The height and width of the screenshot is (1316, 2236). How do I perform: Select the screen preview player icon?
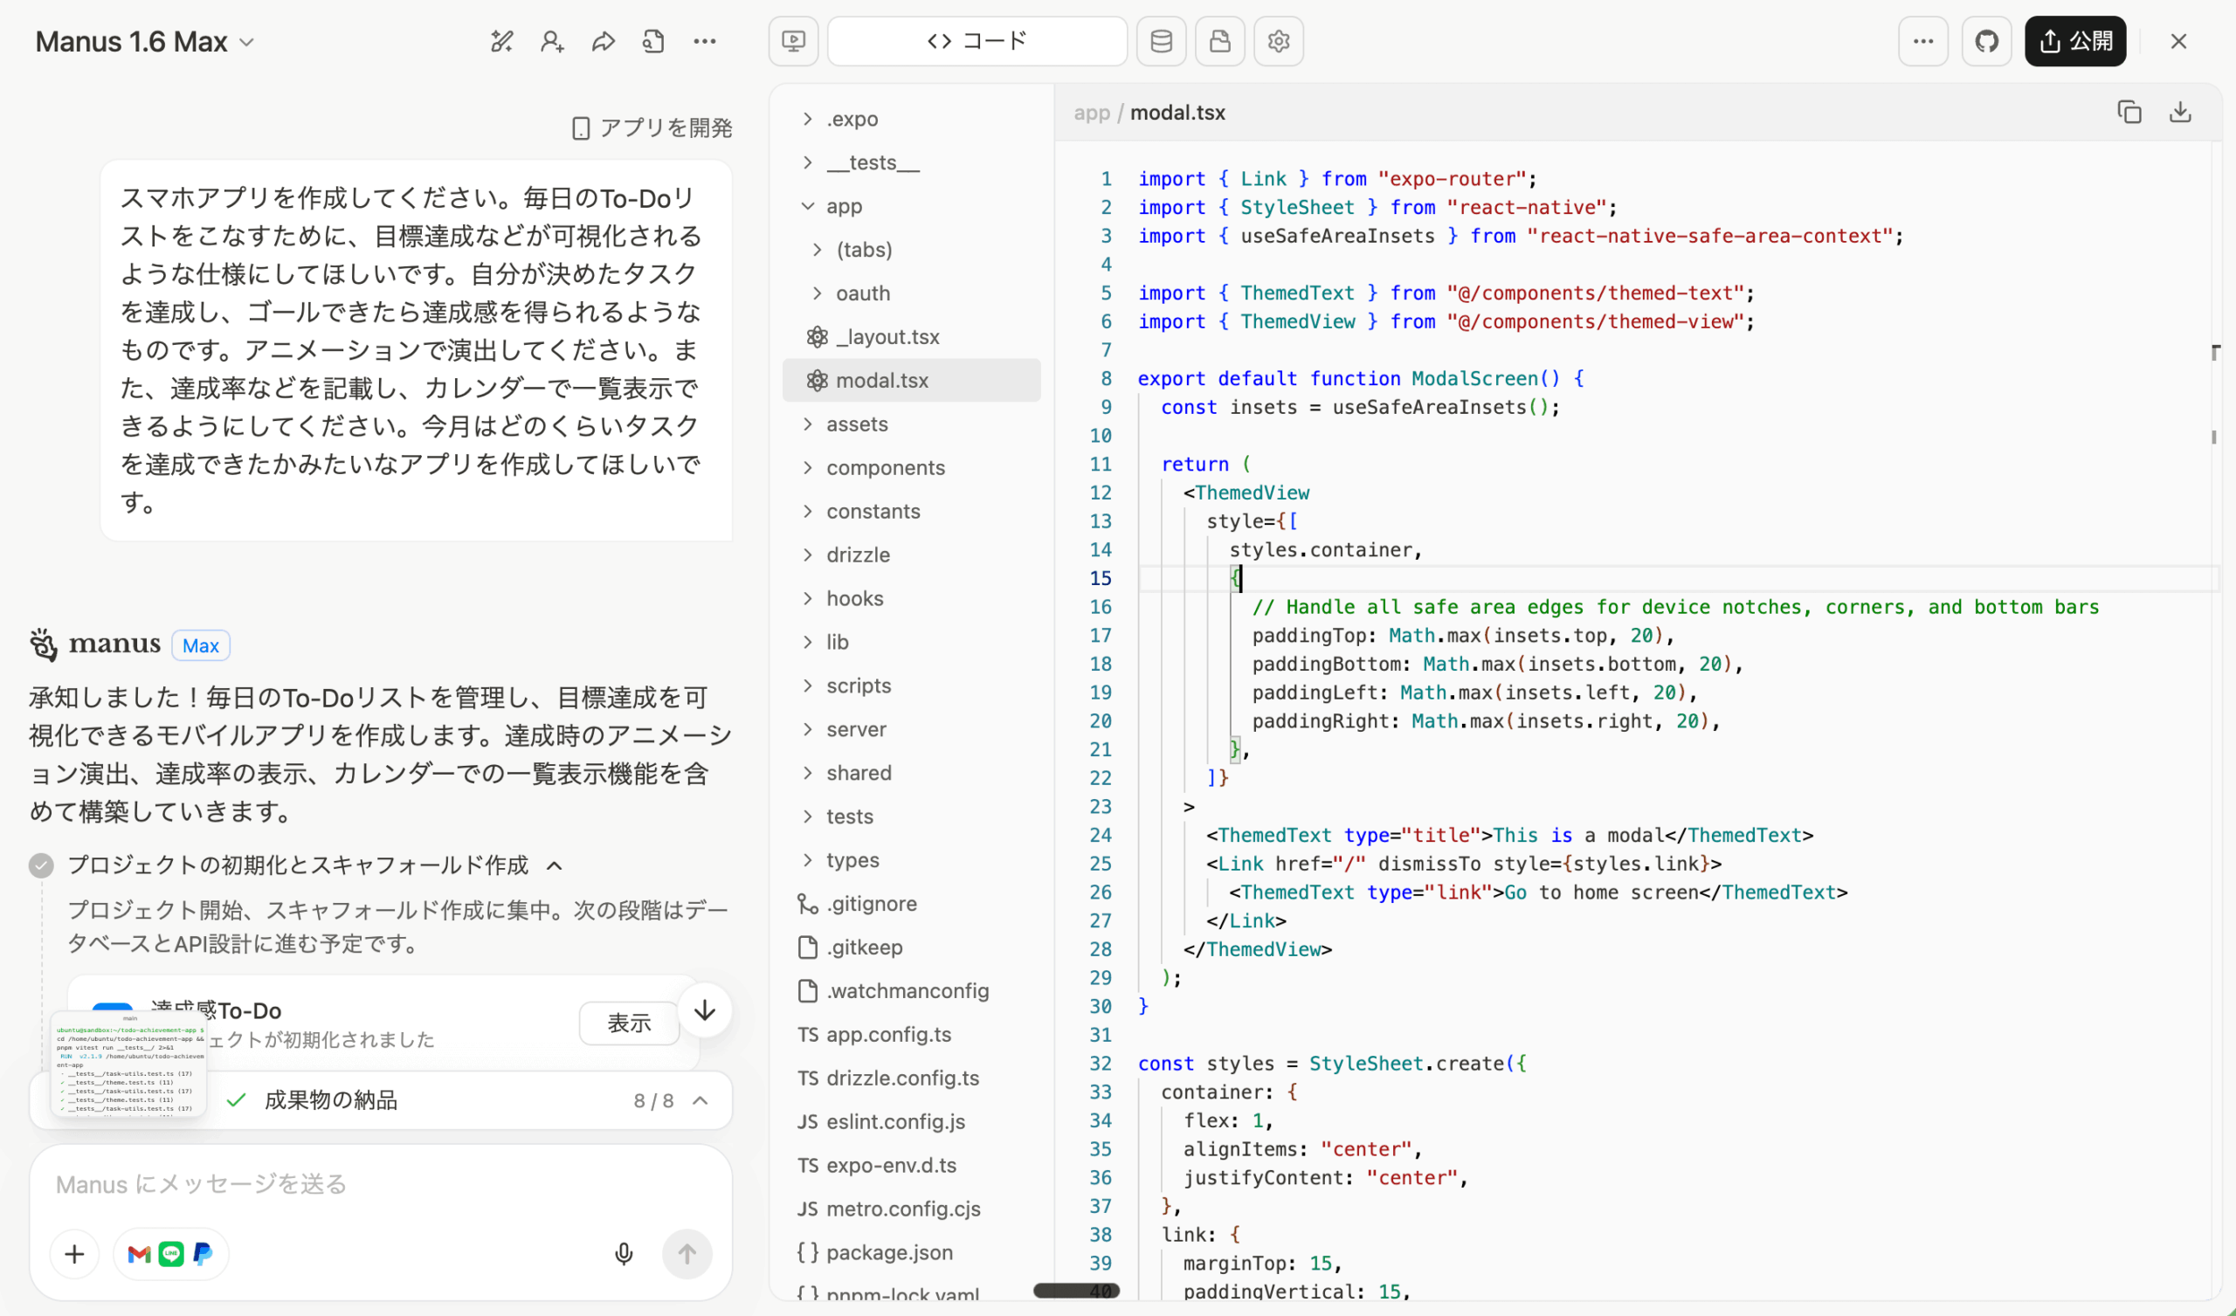tap(792, 41)
